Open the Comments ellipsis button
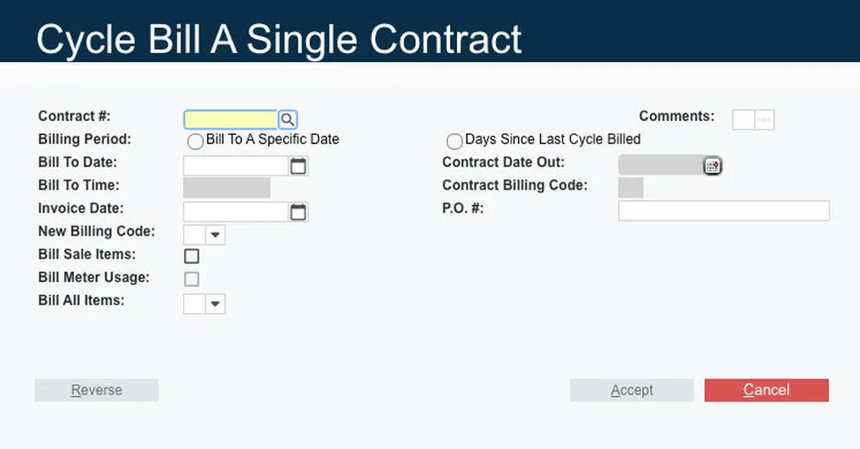Image resolution: width=860 pixels, height=449 pixels. point(765,120)
